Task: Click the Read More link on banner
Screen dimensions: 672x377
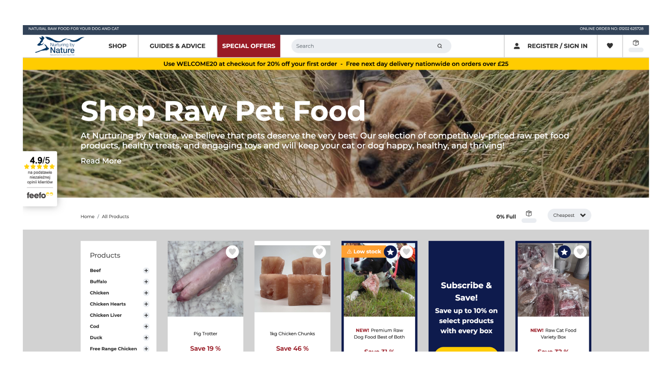Action: [101, 161]
